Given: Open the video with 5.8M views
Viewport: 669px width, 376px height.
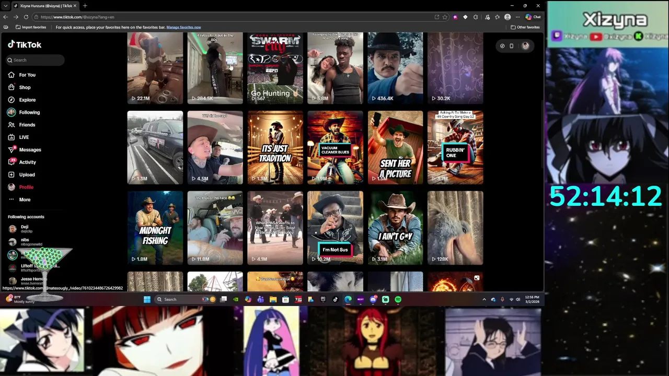Looking at the screenshot, I should point(335,68).
